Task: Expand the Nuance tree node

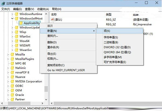Action: tap(9, 77)
